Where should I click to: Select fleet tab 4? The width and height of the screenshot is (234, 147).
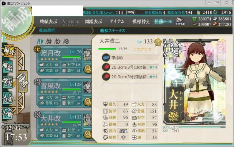click(66, 41)
